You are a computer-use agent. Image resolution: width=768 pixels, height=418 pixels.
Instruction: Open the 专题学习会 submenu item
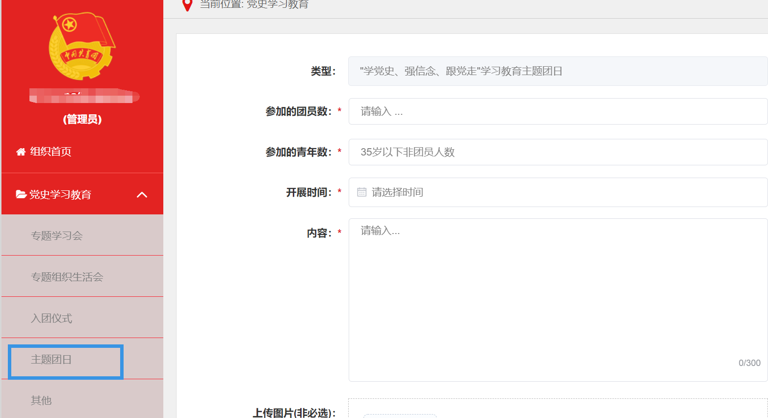(57, 236)
